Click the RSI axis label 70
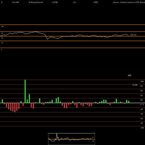Screen dimensions: 145x145 tap(2, 33)
